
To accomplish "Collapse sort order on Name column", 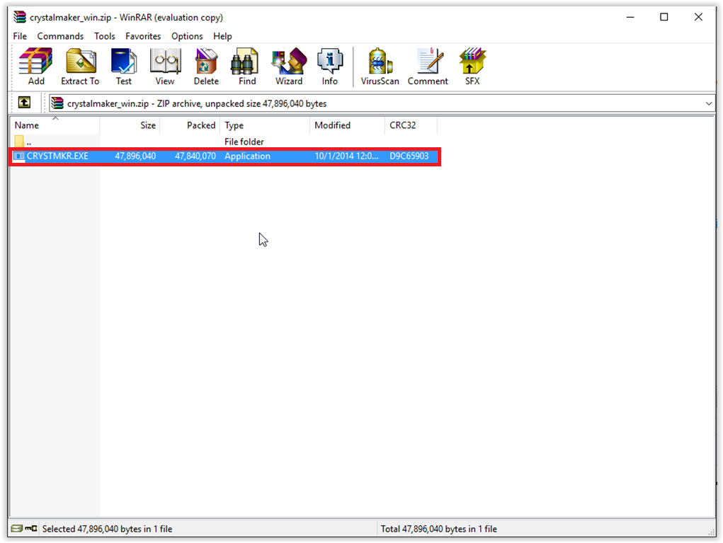I will (55, 119).
